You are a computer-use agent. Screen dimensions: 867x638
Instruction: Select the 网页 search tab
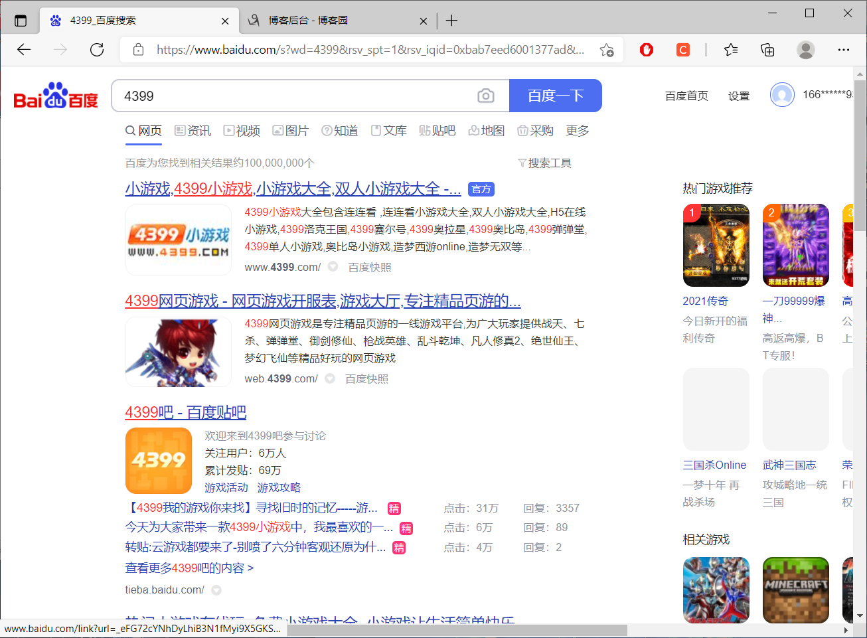coord(144,131)
